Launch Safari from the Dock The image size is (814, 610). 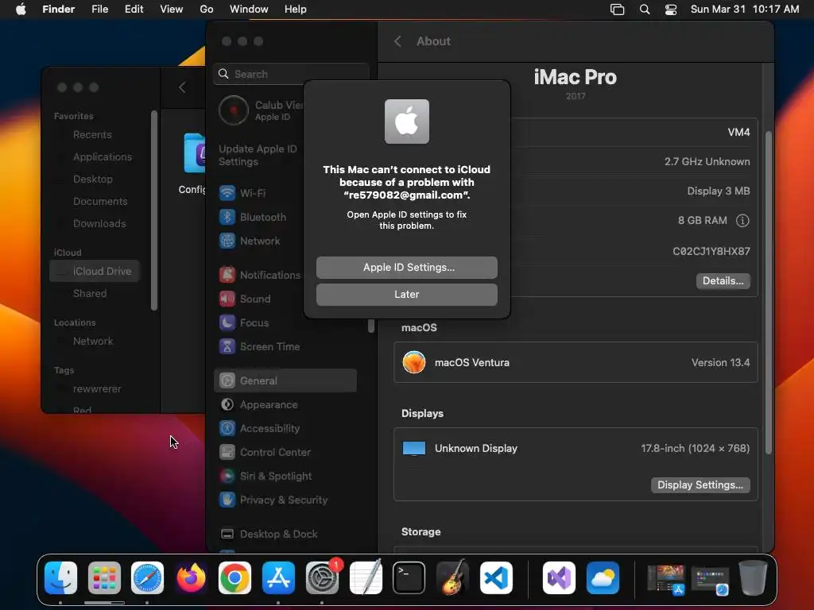(x=147, y=578)
